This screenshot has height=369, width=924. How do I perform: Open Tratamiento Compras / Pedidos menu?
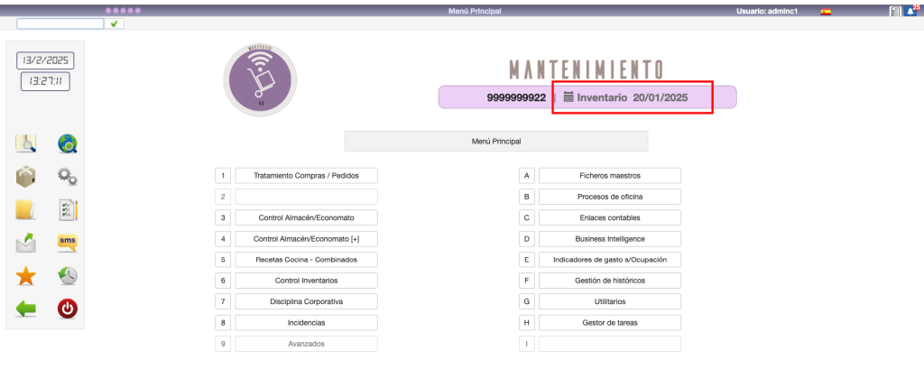point(306,175)
